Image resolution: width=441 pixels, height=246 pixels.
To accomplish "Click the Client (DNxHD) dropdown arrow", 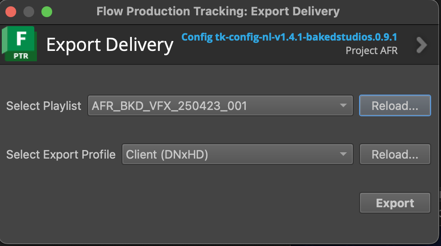I will click(343, 155).
